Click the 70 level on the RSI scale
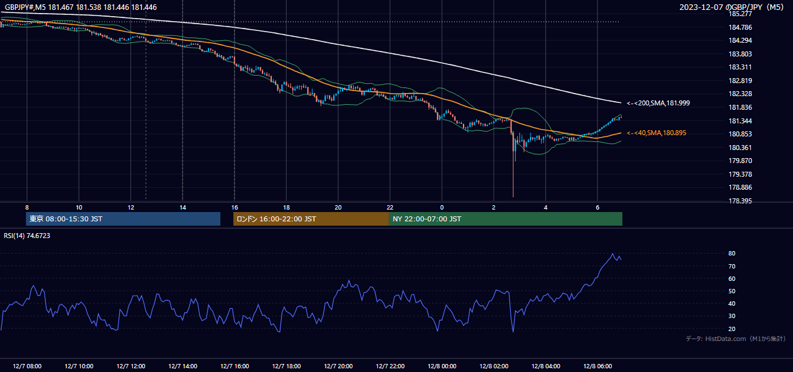 coord(732,266)
